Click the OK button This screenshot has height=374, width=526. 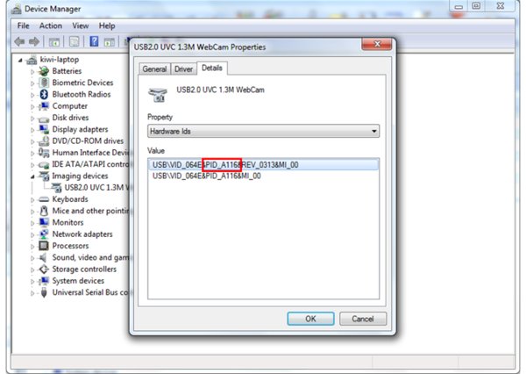(x=310, y=319)
